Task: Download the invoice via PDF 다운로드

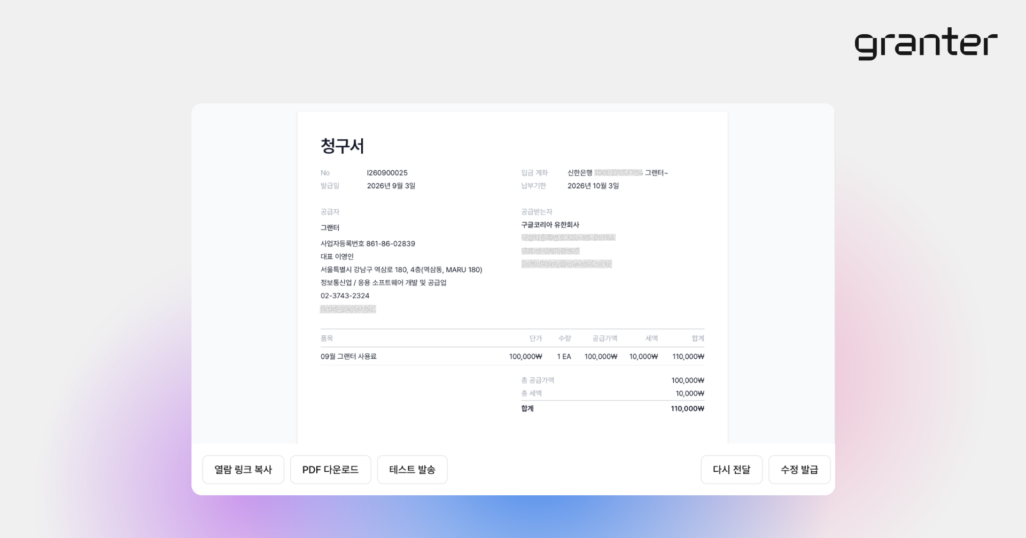Action: click(x=330, y=470)
